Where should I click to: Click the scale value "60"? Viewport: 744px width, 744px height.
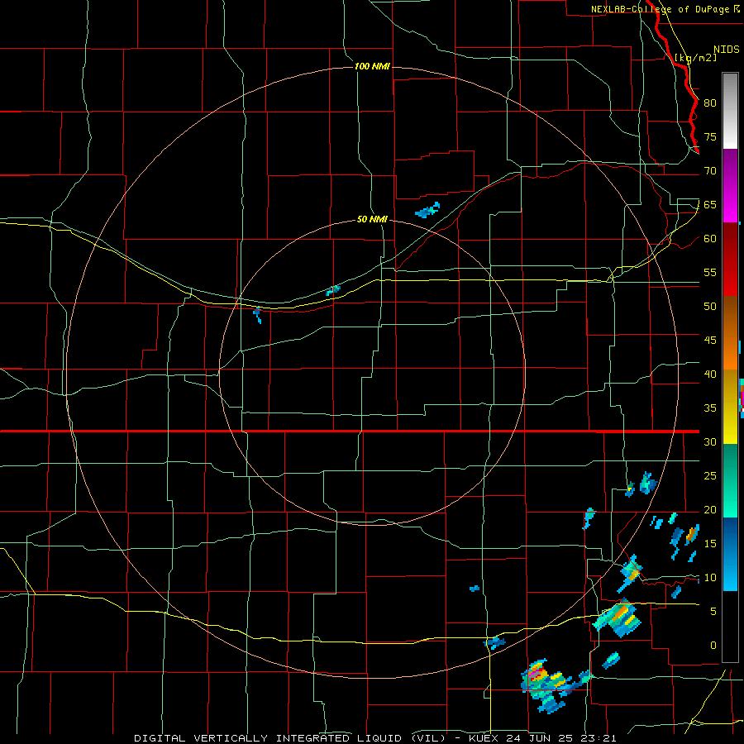pos(710,239)
